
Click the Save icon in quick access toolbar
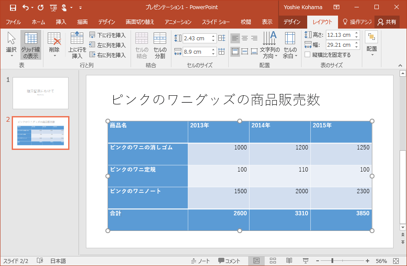pos(13,7)
